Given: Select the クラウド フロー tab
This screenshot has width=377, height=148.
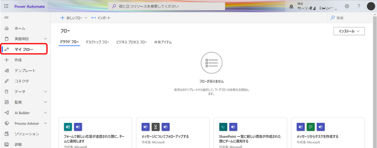Looking at the screenshot, I should [69, 42].
